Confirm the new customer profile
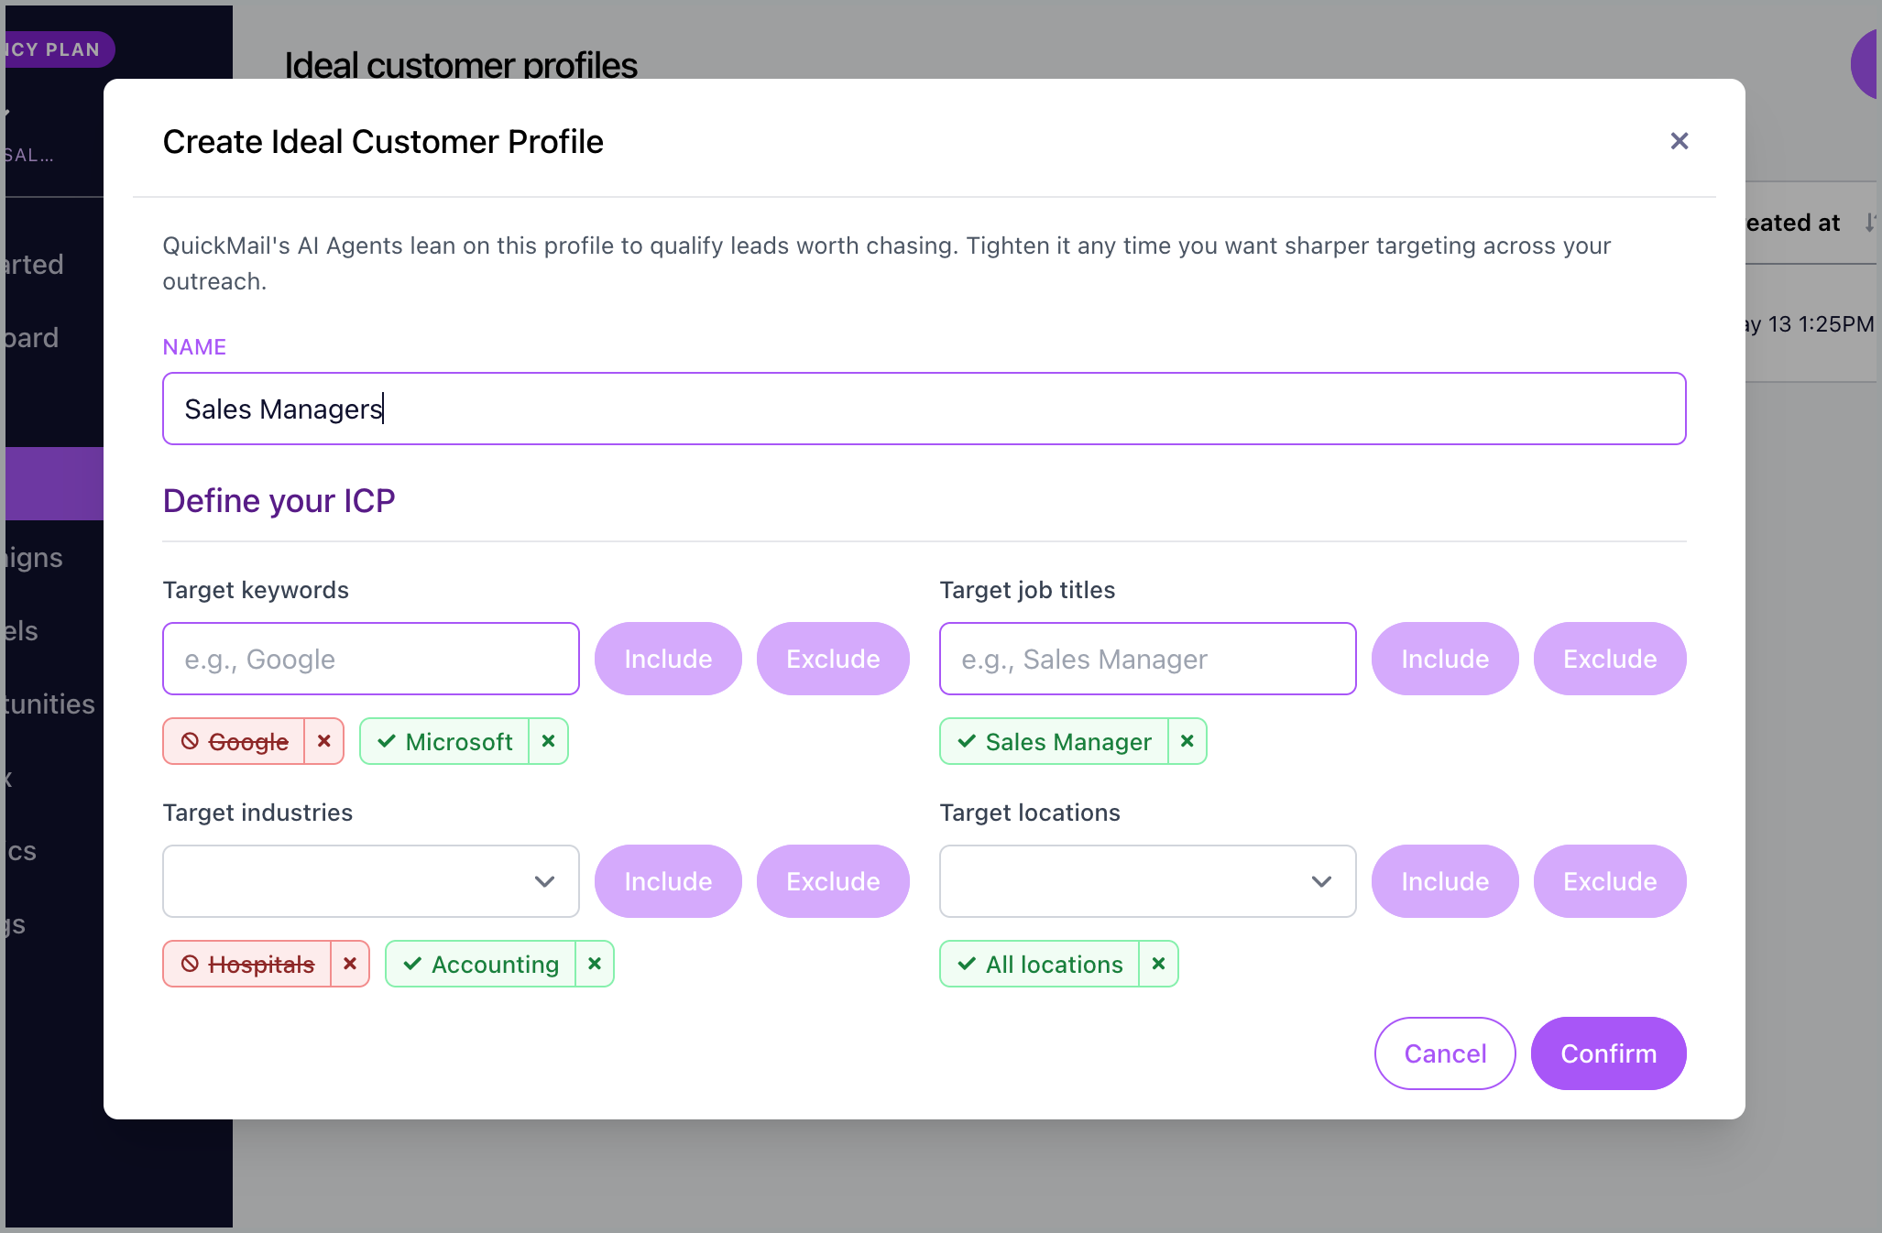This screenshot has height=1233, width=1882. click(x=1608, y=1053)
